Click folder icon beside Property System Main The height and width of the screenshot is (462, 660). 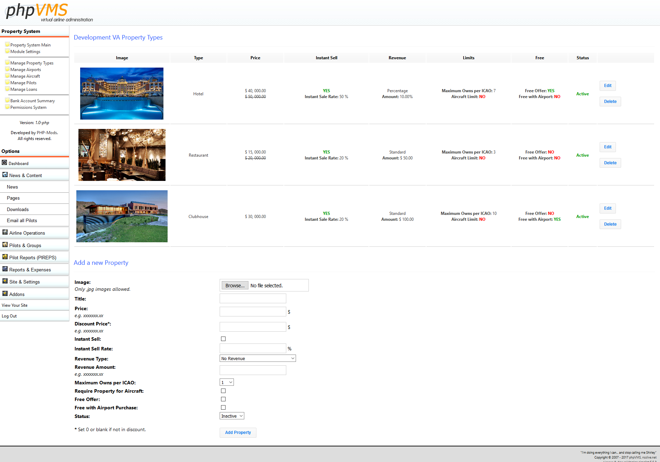click(x=7, y=44)
